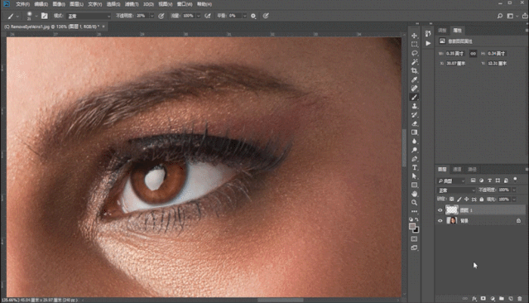
Task: Select the Rectangular Marquee tool
Action: click(414, 44)
